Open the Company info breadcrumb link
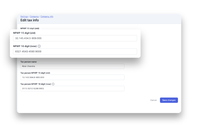 point(47,16)
